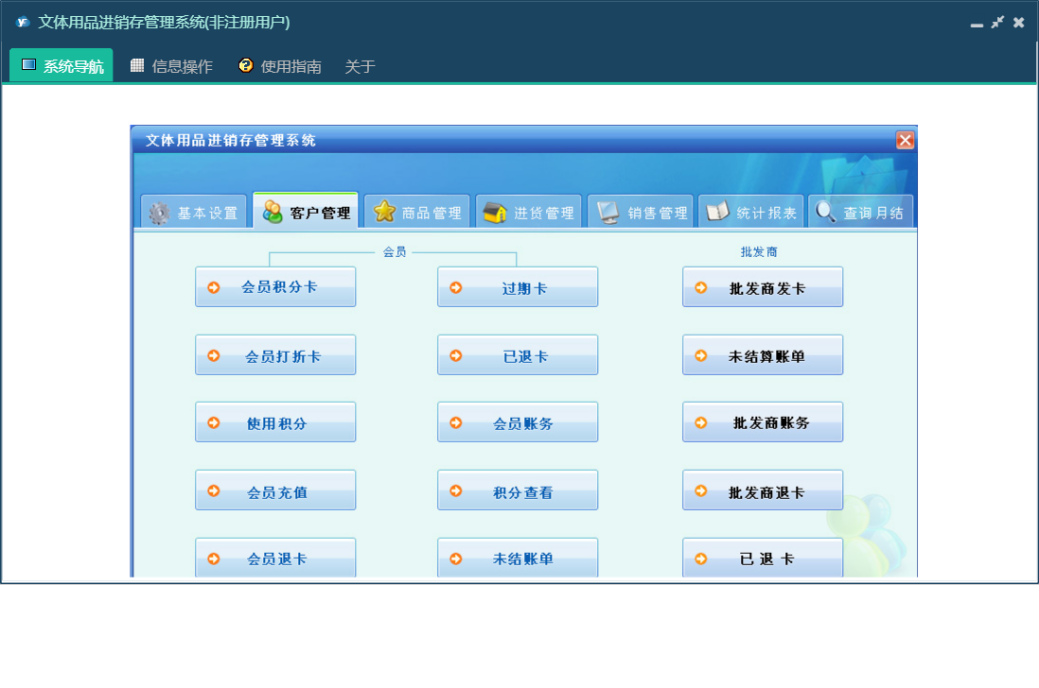1039x688 pixels.
Task: Click the orange arrow icon on 使用积分
Action: tap(213, 422)
